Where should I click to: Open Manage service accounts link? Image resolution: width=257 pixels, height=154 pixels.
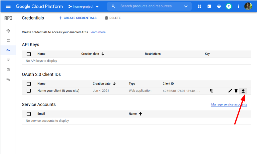tap(229, 104)
